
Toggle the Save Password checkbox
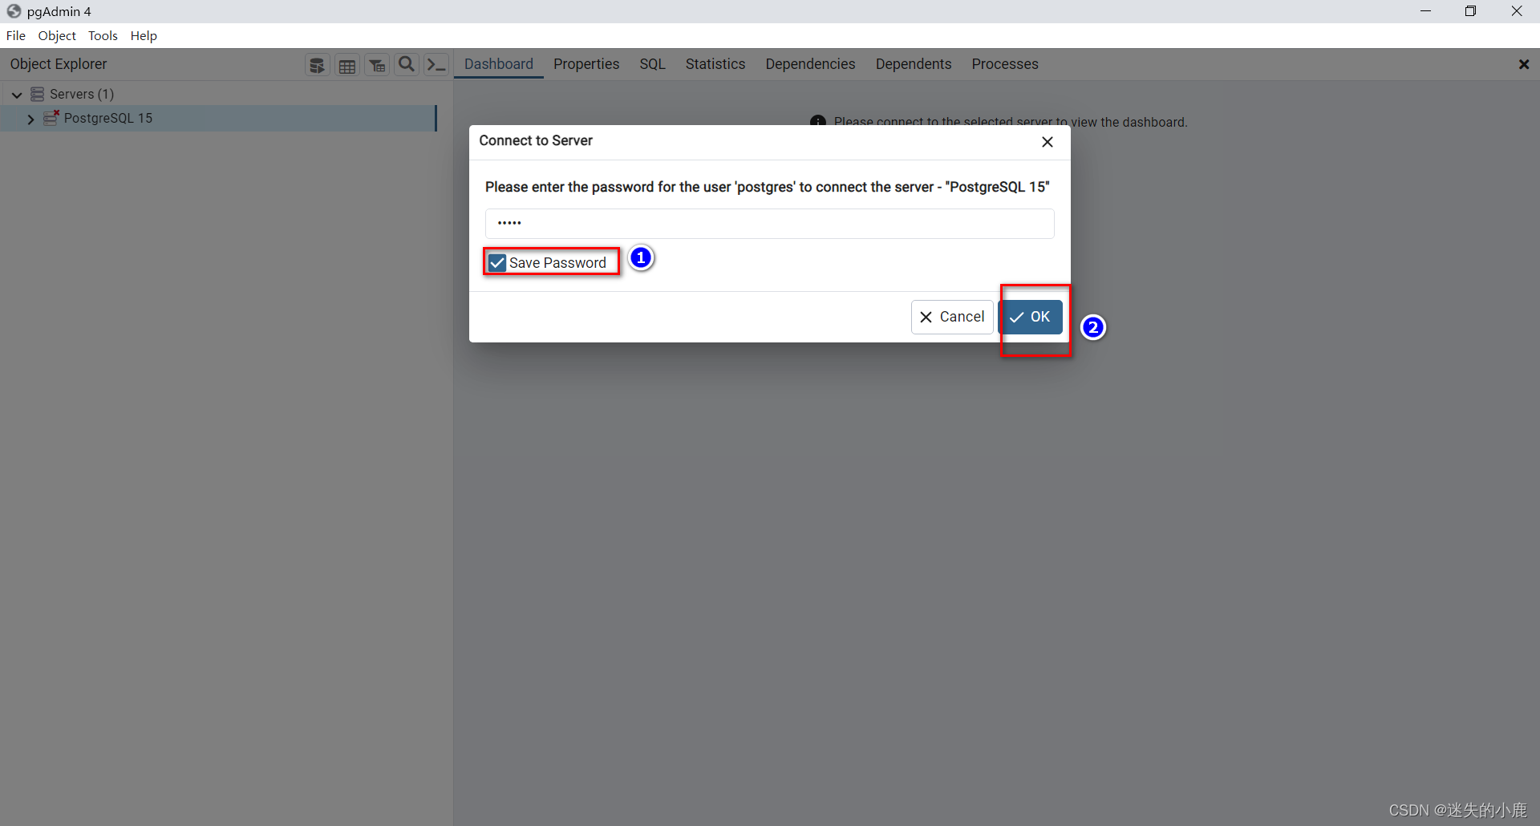[x=497, y=263]
